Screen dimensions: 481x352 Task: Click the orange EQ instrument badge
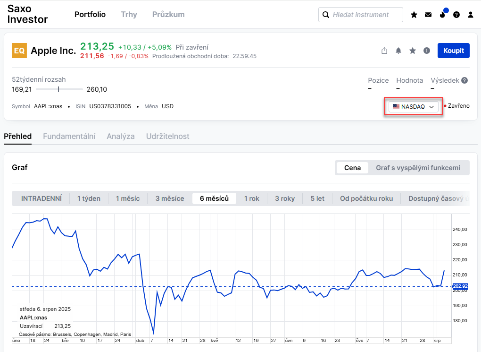19,51
